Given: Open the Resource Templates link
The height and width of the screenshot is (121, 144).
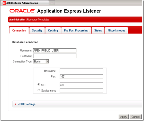Looking at the screenshot, I should 38,20.
